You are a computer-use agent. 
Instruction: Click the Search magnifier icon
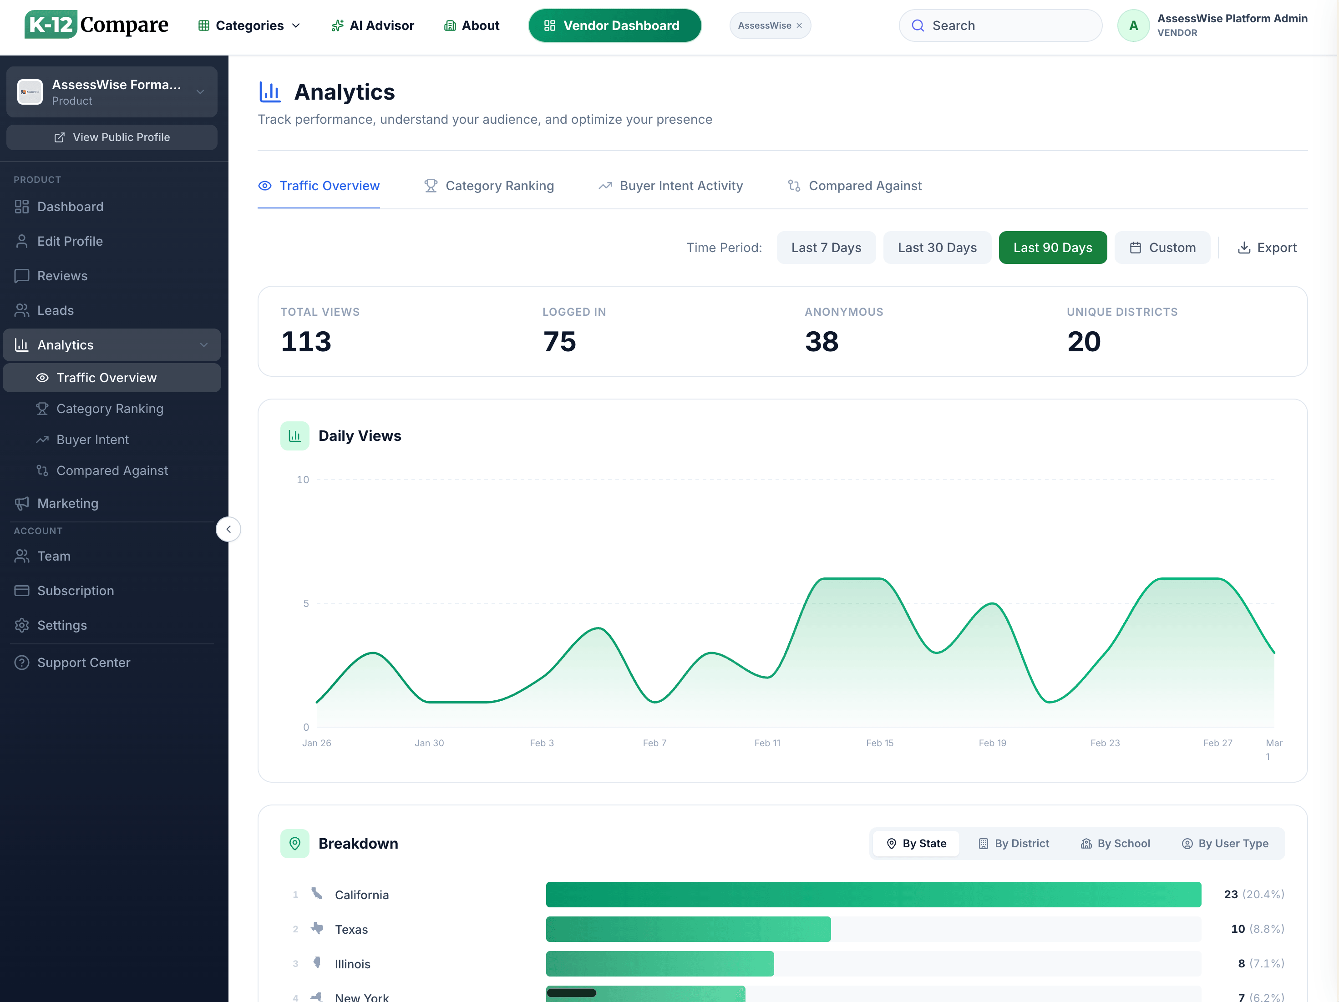pos(918,25)
